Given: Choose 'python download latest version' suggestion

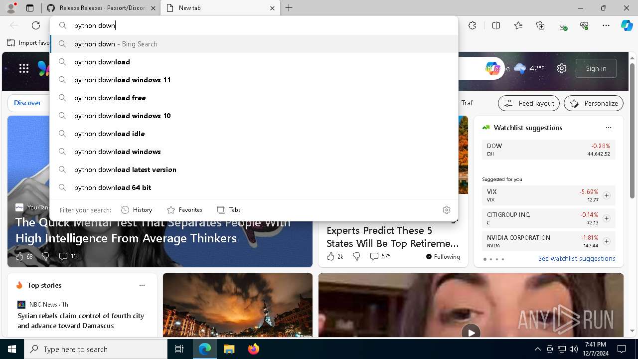Looking at the screenshot, I should (254, 170).
